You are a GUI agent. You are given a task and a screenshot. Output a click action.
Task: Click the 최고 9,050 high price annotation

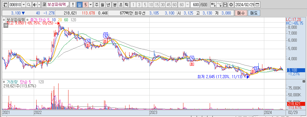pos(30,23)
